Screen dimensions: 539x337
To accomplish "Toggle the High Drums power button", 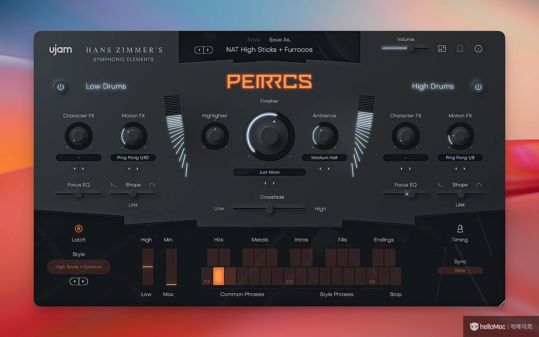I will [x=478, y=87].
